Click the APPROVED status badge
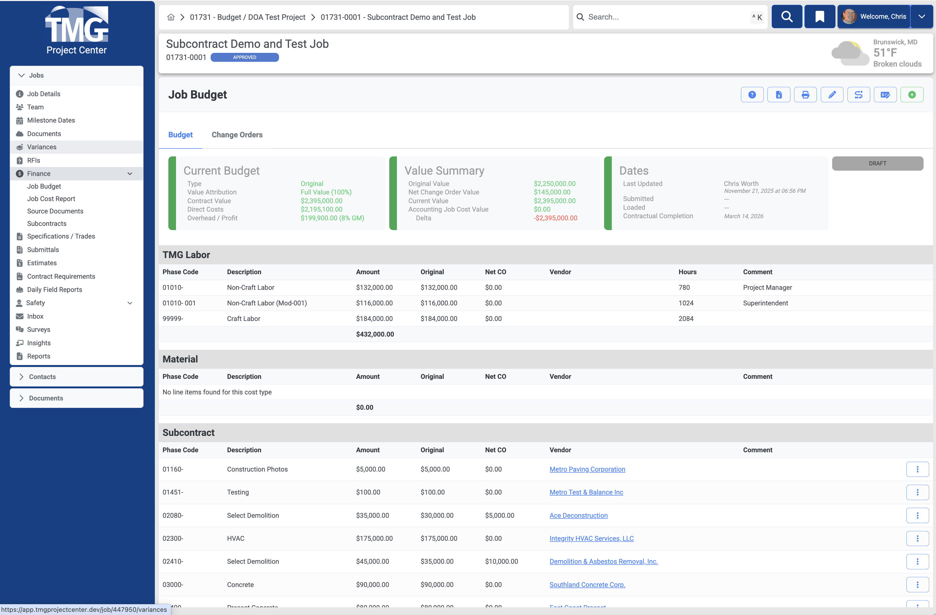The height and width of the screenshot is (615, 936). tap(244, 57)
